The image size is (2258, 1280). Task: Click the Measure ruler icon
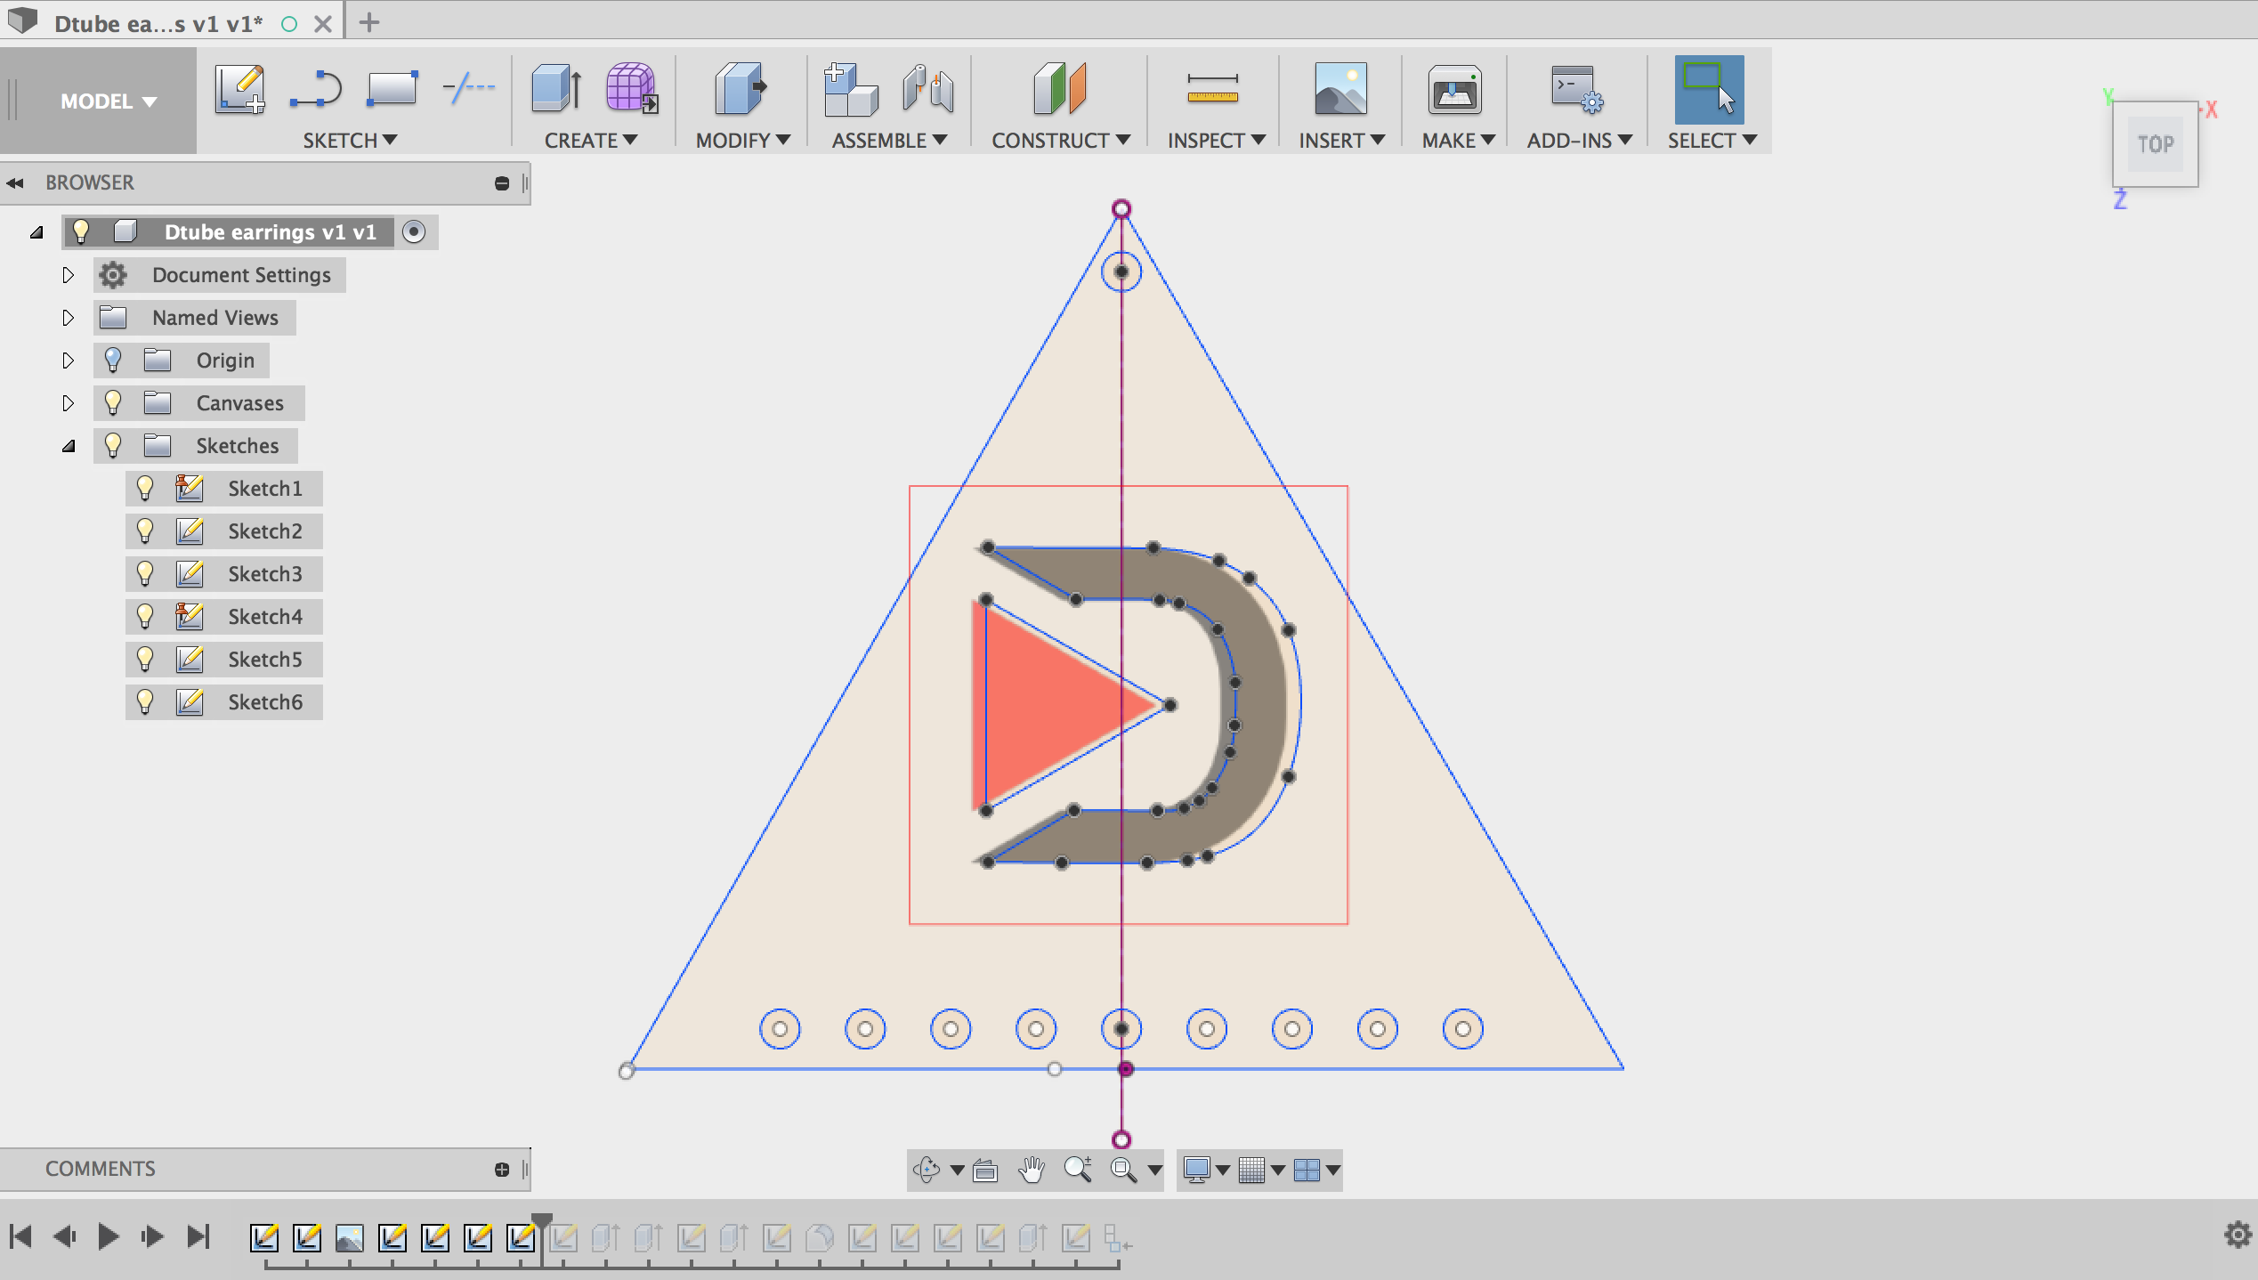1212,88
